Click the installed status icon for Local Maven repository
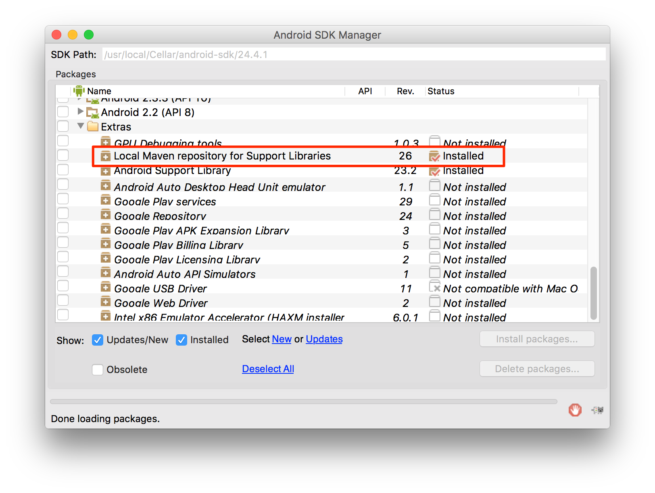The image size is (655, 493). (434, 156)
